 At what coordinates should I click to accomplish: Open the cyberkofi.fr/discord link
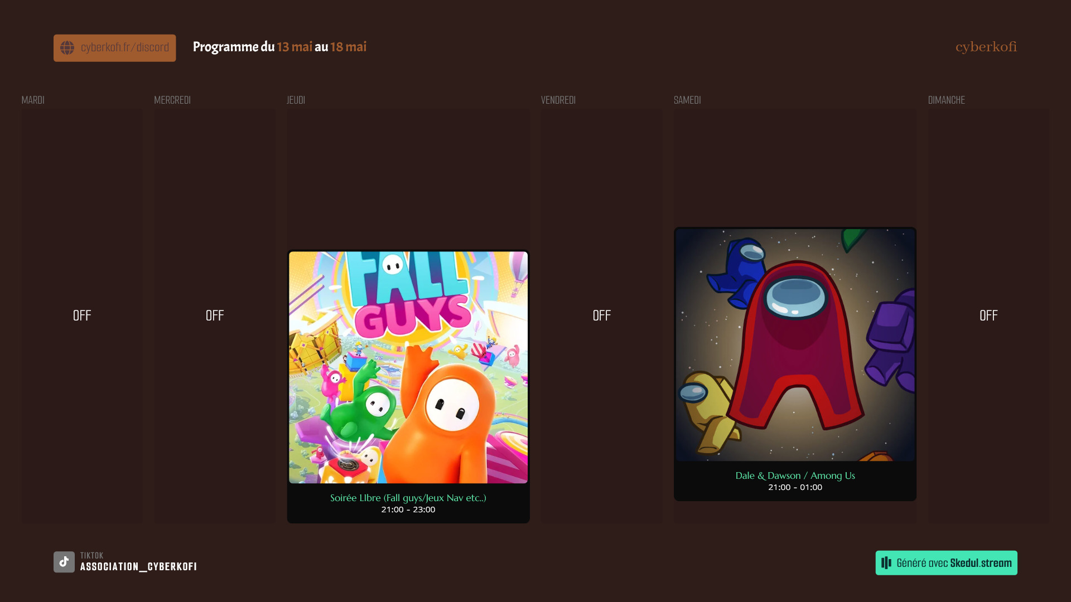124,48
